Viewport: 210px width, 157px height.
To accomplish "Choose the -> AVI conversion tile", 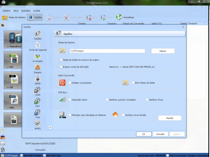I will [13, 60].
